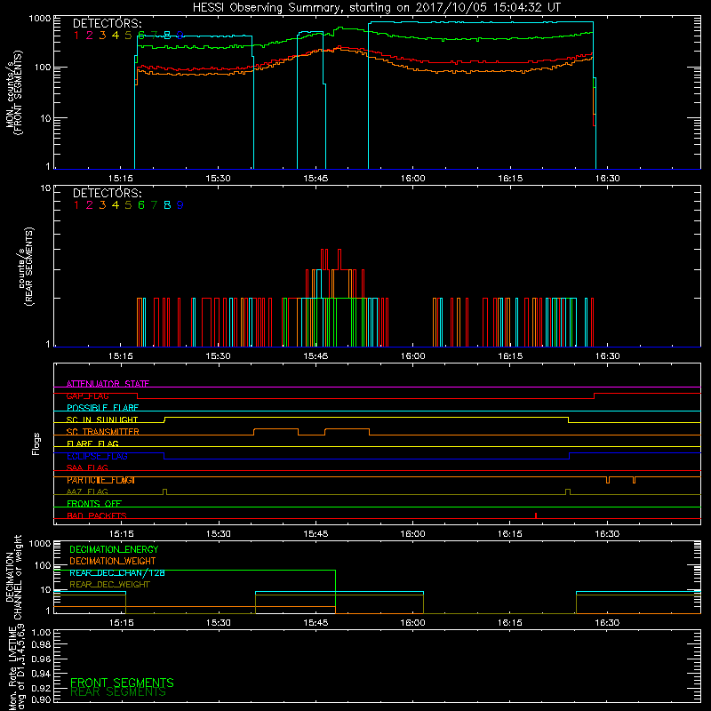Click the 0.94 tick on the livetime axis
711x711 pixels.
pyautogui.click(x=41, y=674)
